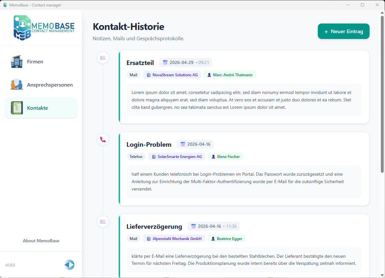
Task: Click the Mail type badge on Ersatzteil
Action: pos(133,75)
